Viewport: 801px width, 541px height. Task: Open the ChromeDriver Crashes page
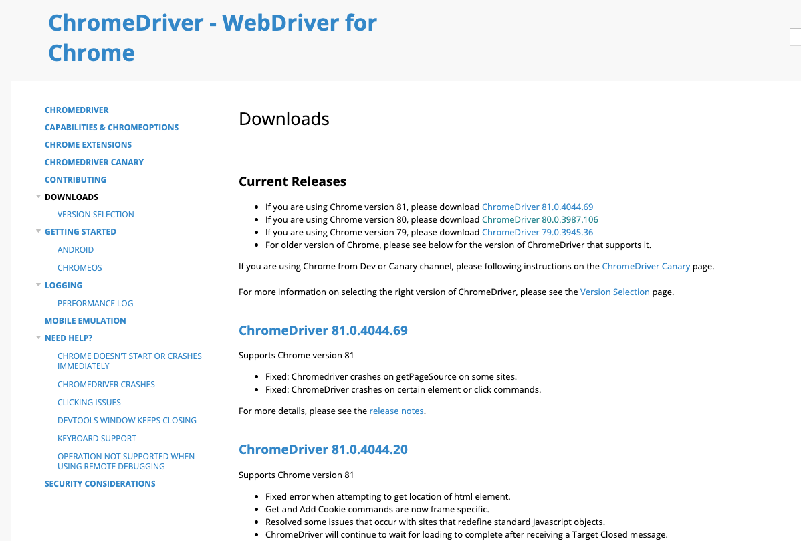point(106,384)
